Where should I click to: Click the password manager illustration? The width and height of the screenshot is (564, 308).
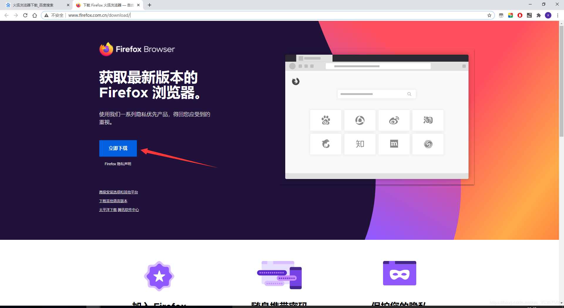(x=279, y=275)
